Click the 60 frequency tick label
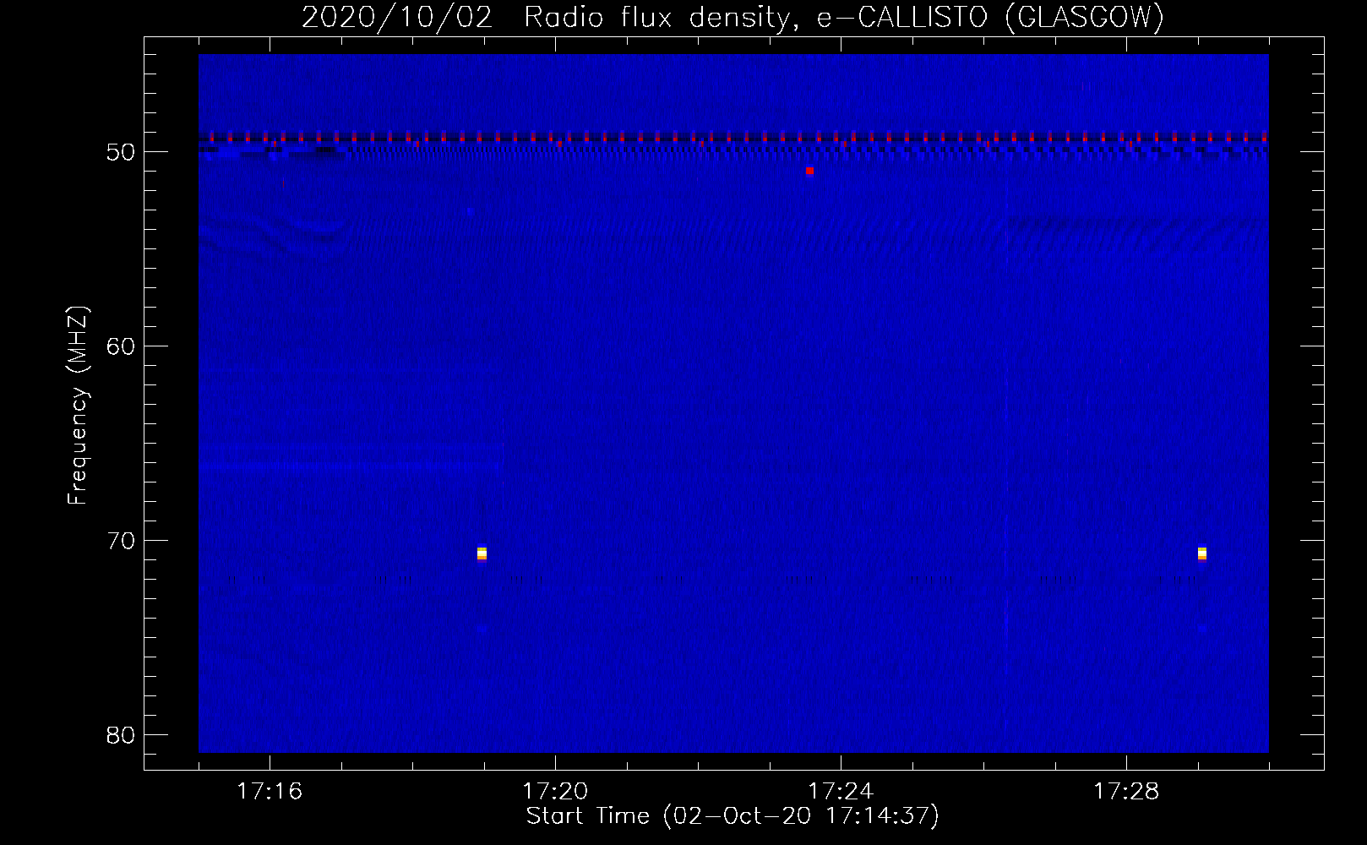This screenshot has height=845, width=1367. point(121,346)
